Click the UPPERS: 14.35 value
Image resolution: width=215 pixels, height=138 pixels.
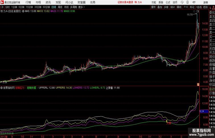pos(64,88)
